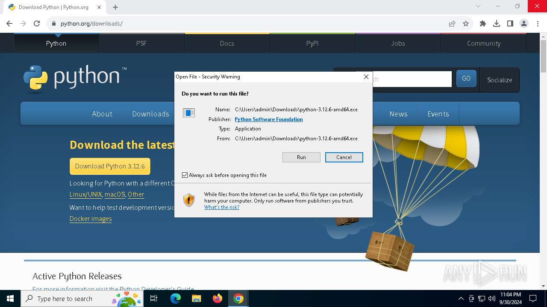547x307 pixels.
Task: Toggle Chrome side panel icon
Action: click(x=510, y=23)
